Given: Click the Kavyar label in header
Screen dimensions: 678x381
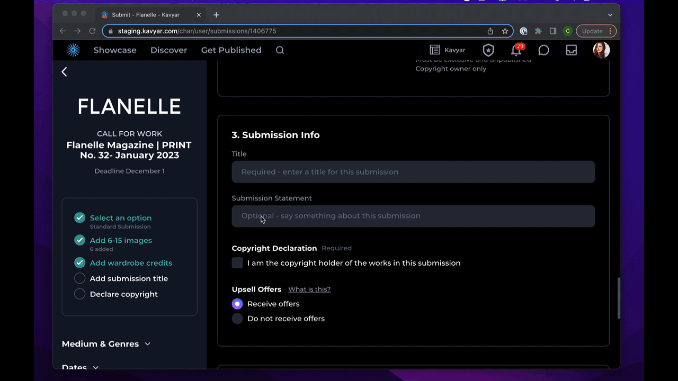Looking at the screenshot, I should [x=455, y=50].
